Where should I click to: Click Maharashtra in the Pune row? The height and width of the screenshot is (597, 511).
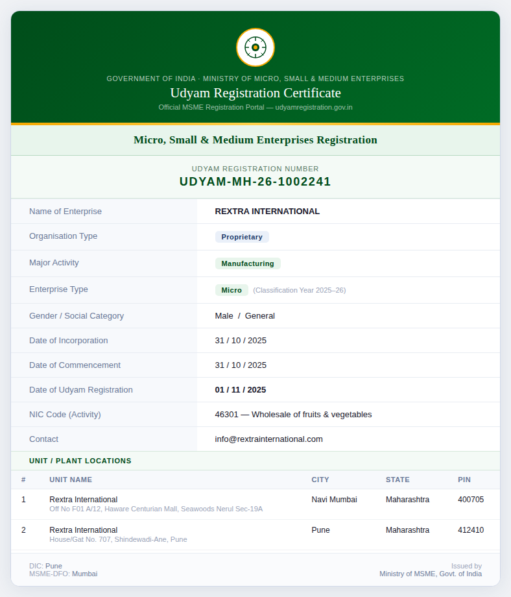(407, 530)
